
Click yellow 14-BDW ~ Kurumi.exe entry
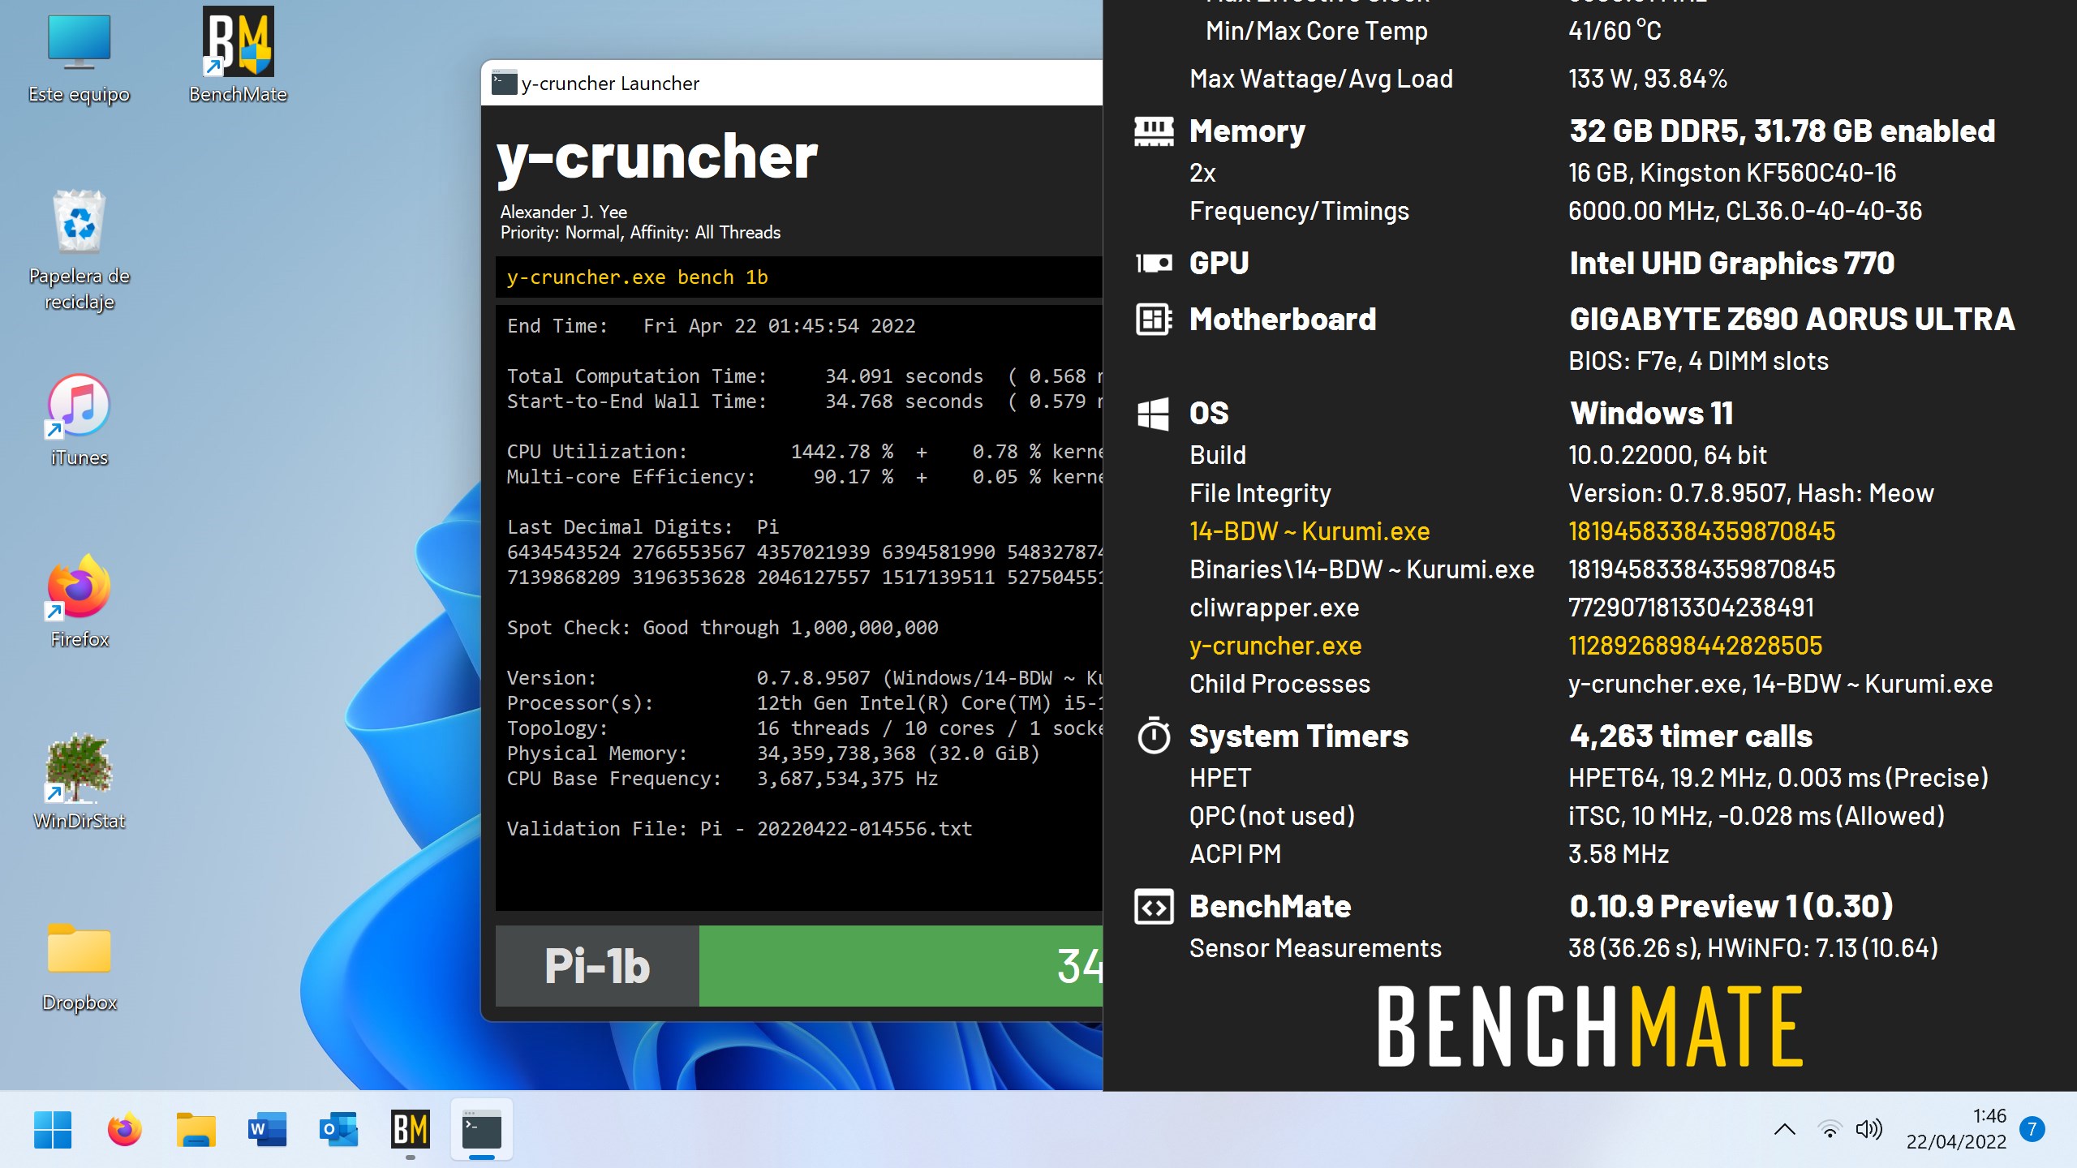coord(1309,531)
